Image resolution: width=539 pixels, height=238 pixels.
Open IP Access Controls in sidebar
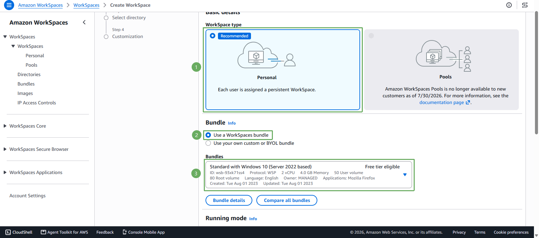coord(37,103)
